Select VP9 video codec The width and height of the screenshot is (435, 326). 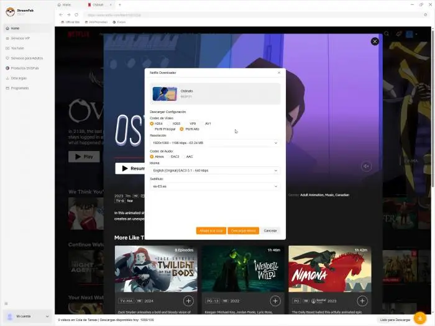pyautogui.click(x=191, y=124)
